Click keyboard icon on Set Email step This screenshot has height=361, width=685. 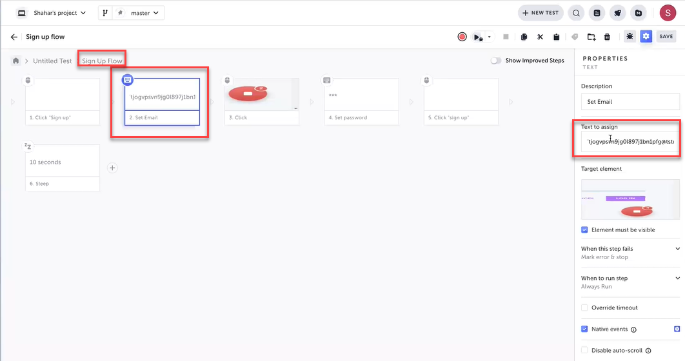(127, 80)
